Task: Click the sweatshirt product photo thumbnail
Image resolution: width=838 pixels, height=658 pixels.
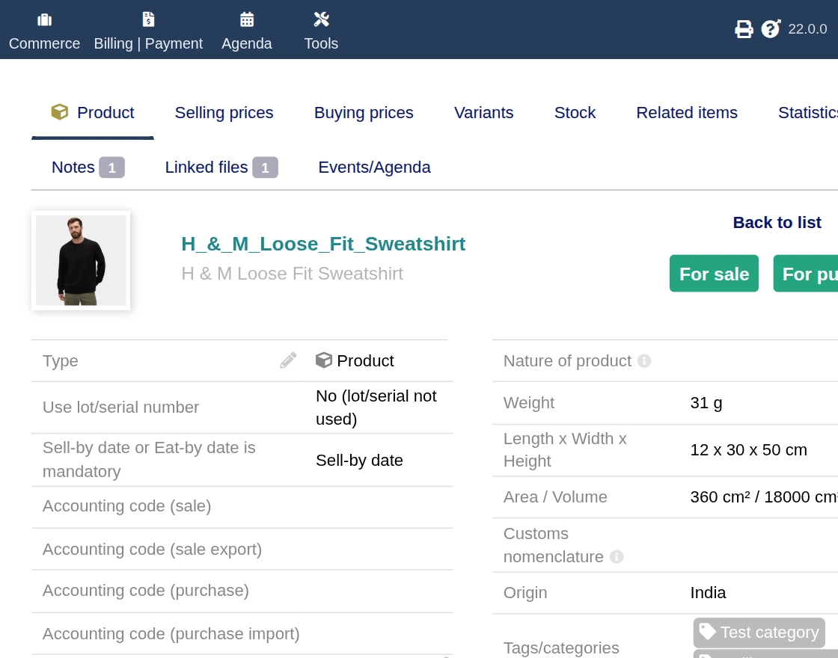Action: pos(81,260)
